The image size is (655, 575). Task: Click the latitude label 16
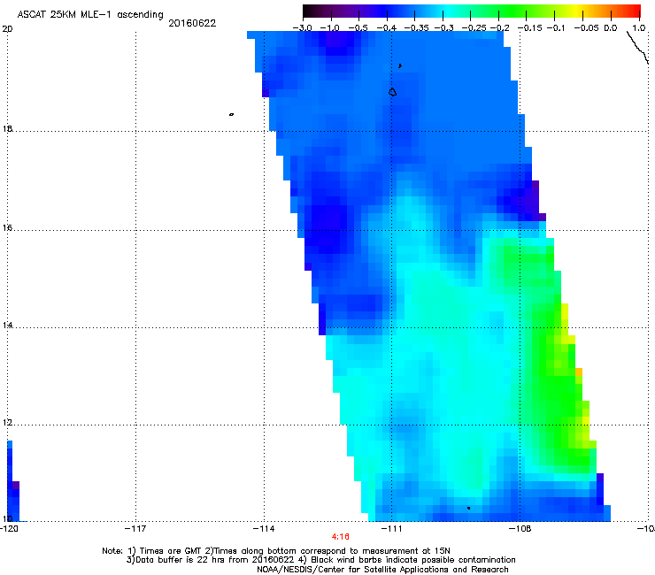(x=7, y=227)
